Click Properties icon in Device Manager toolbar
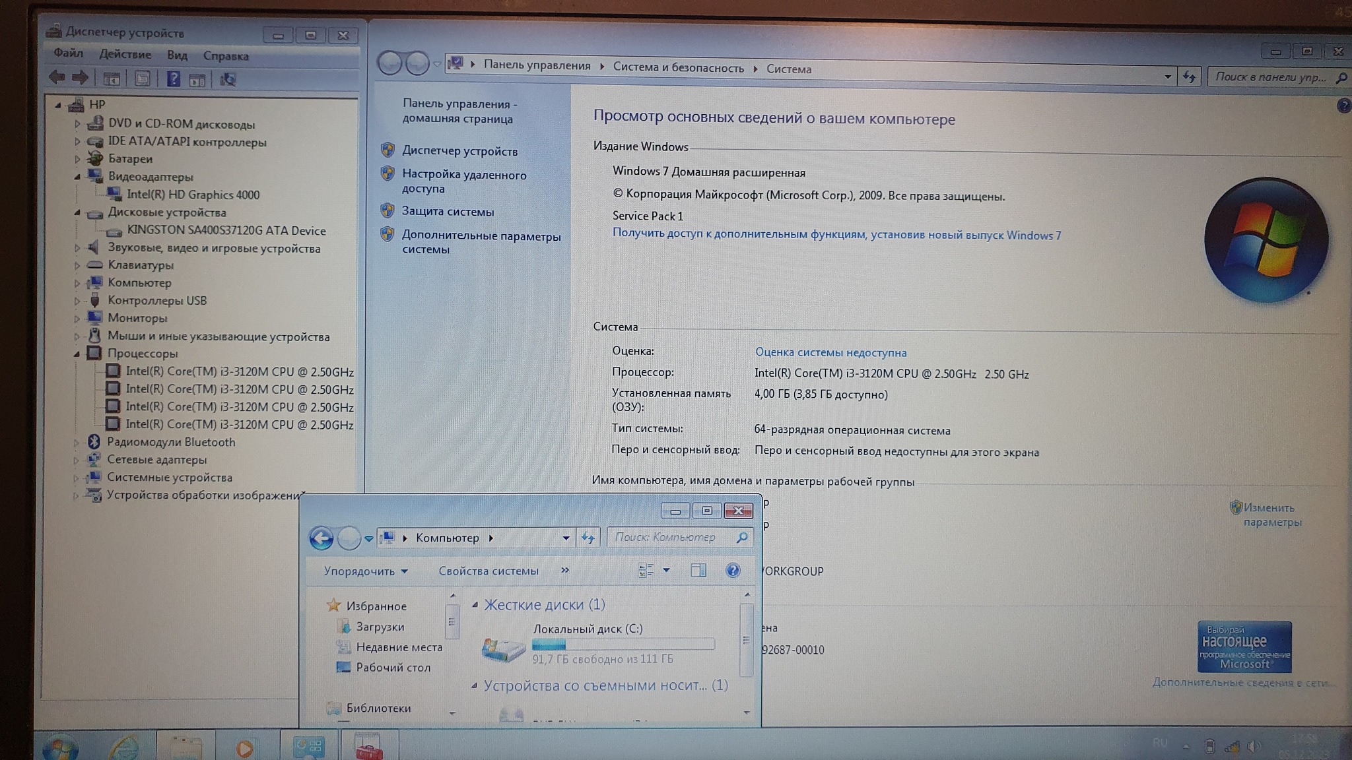Image resolution: width=1352 pixels, height=760 pixels. (142, 79)
